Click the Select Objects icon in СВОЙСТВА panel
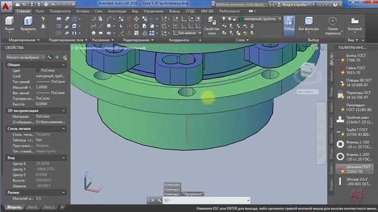Viewport: 378px width, 212px height. click(57, 57)
